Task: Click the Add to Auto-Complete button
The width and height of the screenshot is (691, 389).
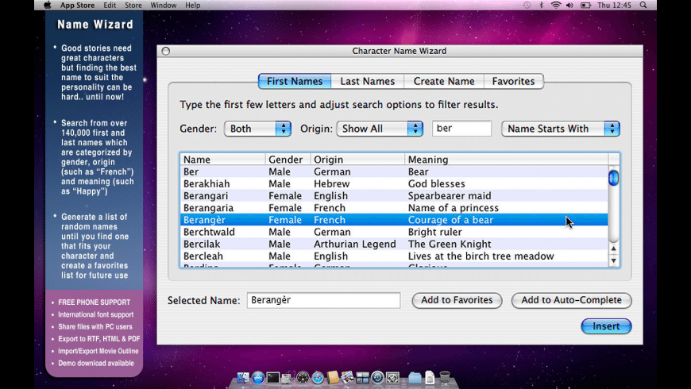Action: coord(571,300)
